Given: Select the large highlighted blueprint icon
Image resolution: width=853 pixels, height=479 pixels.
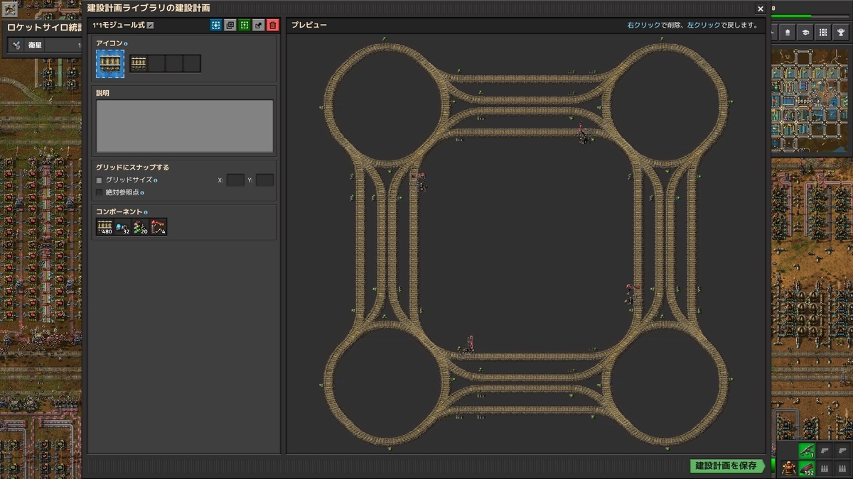Looking at the screenshot, I should tap(110, 64).
